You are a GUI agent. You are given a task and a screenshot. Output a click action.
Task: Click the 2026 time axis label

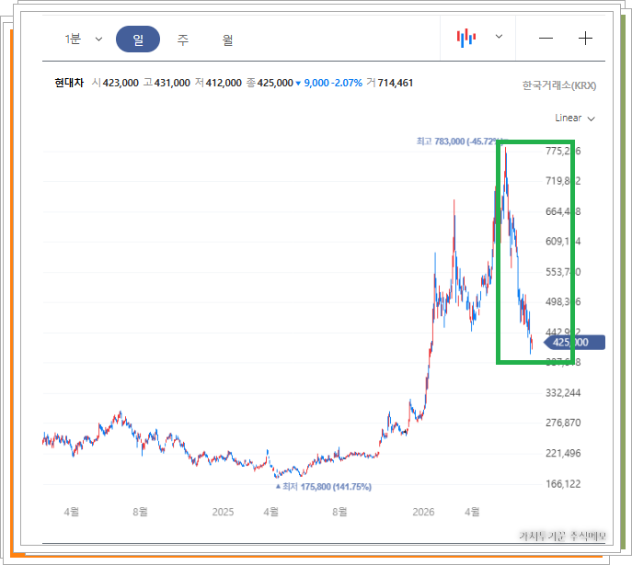[423, 512]
